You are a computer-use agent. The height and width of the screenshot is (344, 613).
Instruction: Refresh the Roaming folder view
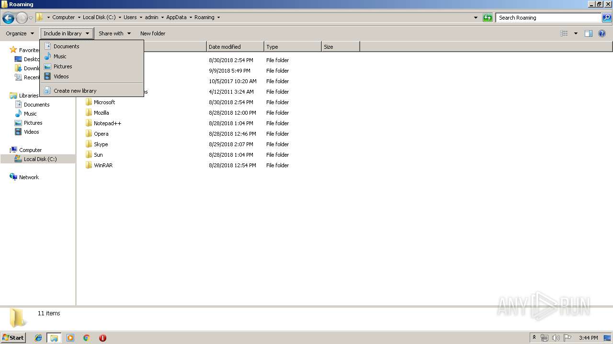coord(488,18)
